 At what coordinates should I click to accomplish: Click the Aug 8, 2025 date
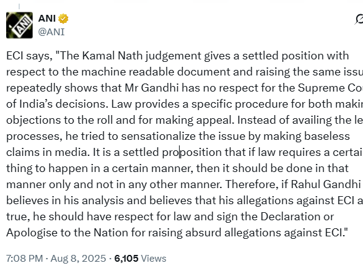[x=78, y=258]
